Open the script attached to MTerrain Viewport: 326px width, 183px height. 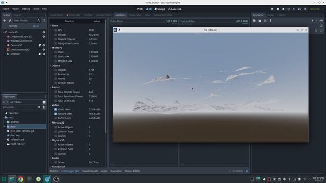click(40, 54)
